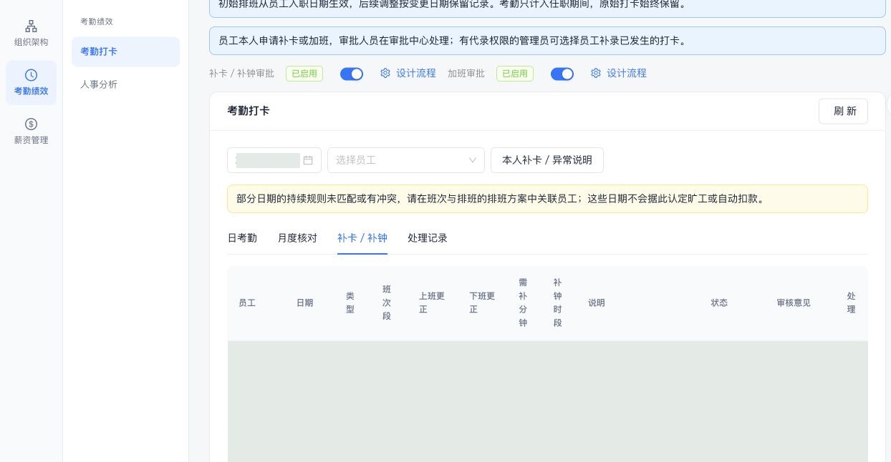Click the 员工 column header
The image size is (891, 462).
(x=247, y=303)
